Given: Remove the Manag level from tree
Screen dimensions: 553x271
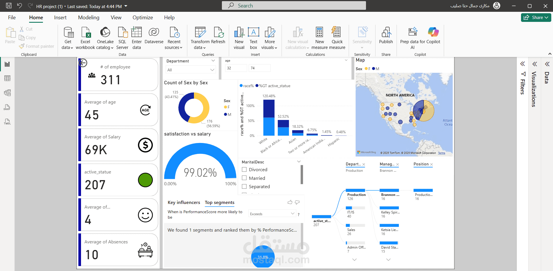Looking at the screenshot, I should (397, 165).
